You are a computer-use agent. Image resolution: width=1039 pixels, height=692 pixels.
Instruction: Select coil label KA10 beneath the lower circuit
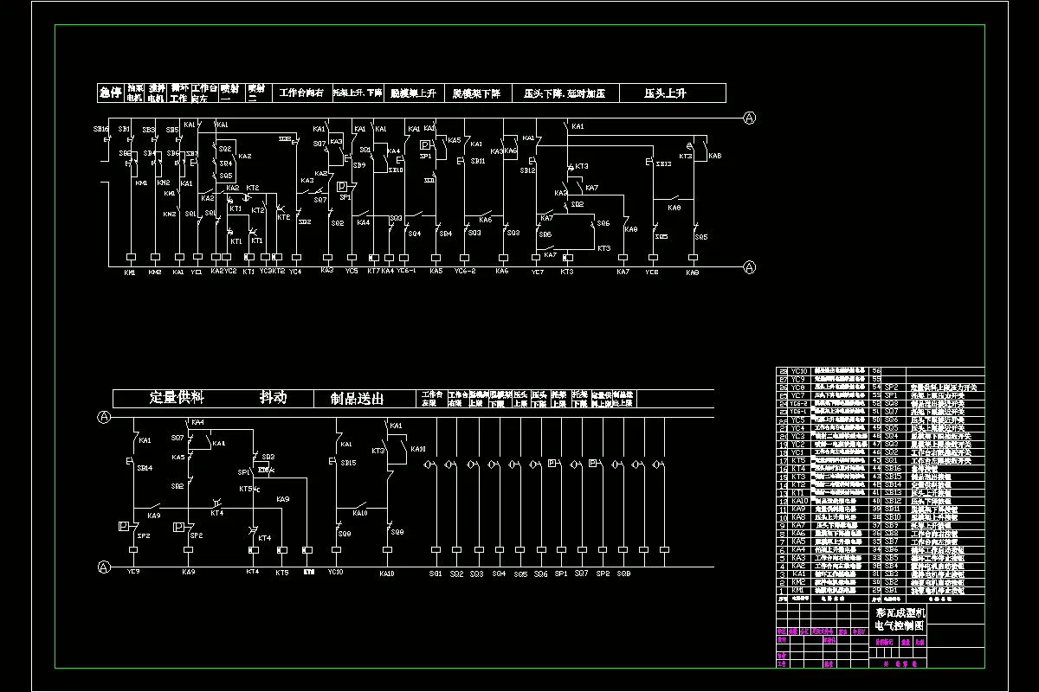[387, 573]
